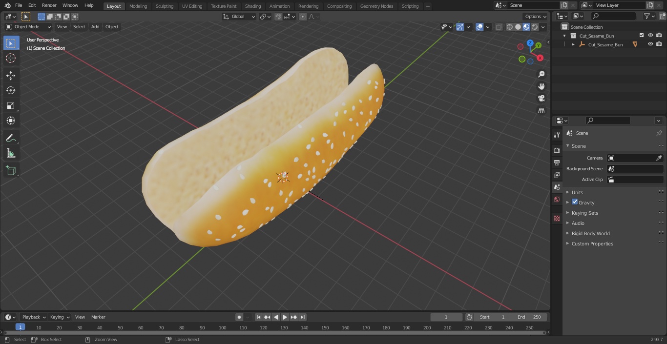Open the File menu
Image resolution: width=667 pixels, height=344 pixels.
(19, 5)
